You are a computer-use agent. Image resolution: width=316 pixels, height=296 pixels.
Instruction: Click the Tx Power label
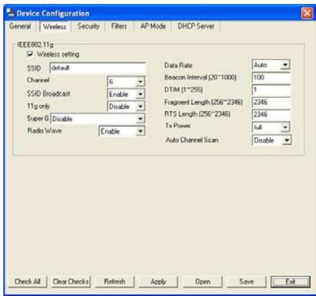(x=177, y=125)
